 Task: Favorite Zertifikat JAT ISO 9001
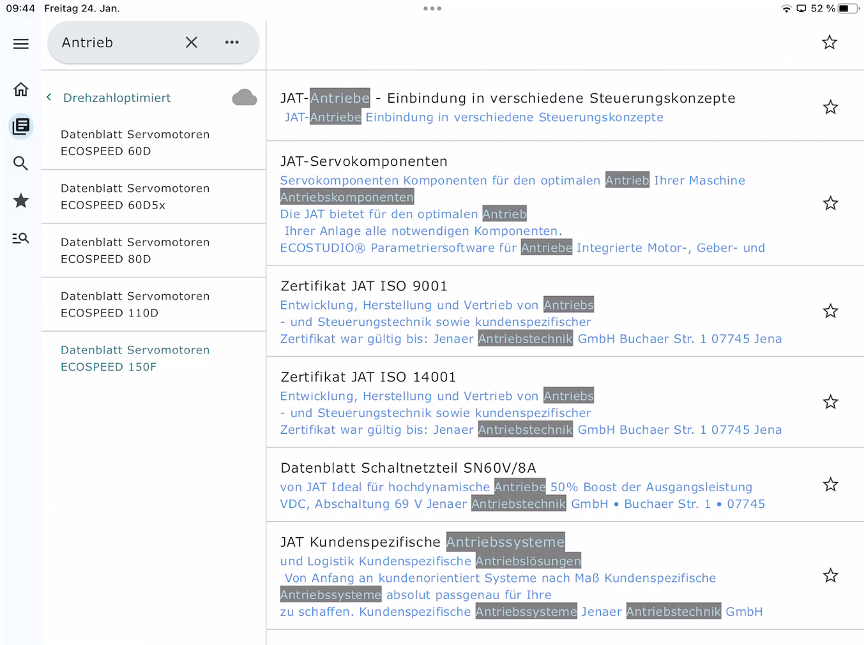(x=830, y=311)
